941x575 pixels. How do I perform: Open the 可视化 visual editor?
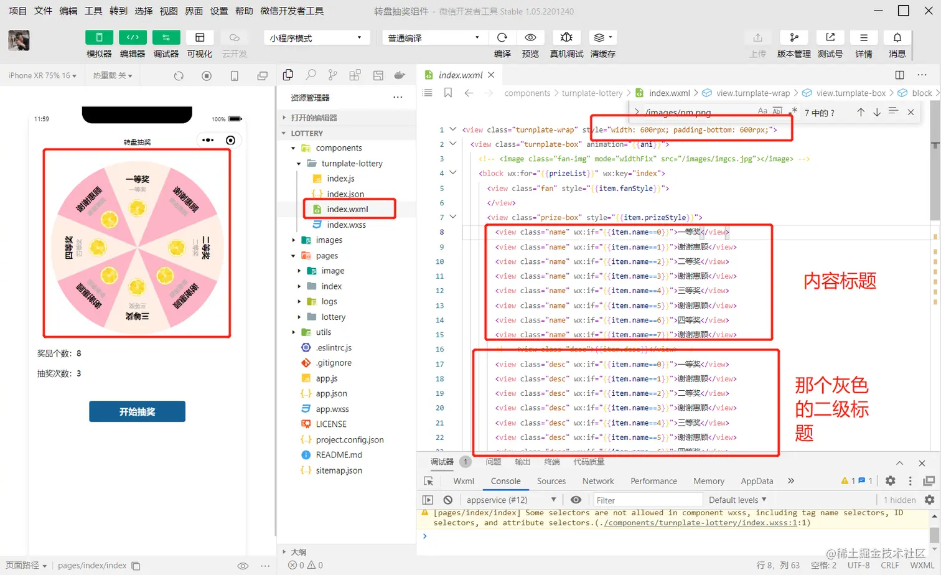tap(200, 37)
